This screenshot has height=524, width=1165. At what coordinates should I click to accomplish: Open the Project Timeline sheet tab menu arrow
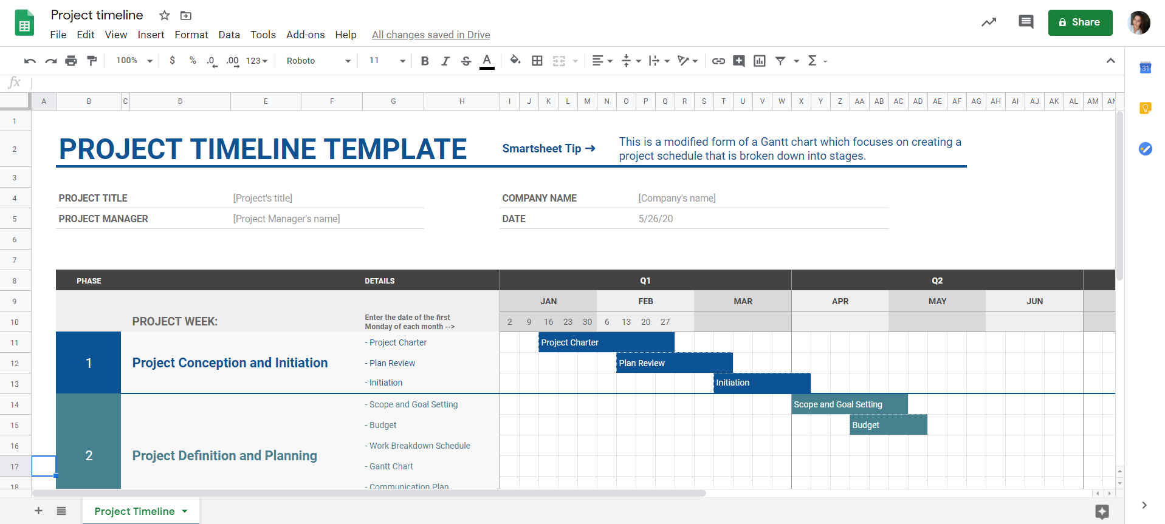185,511
